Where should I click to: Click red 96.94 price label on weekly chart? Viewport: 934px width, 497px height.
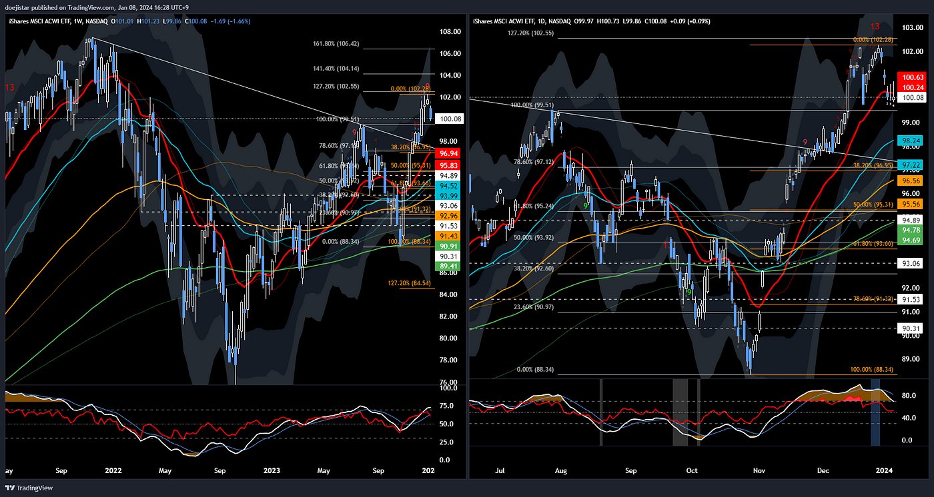coord(448,153)
